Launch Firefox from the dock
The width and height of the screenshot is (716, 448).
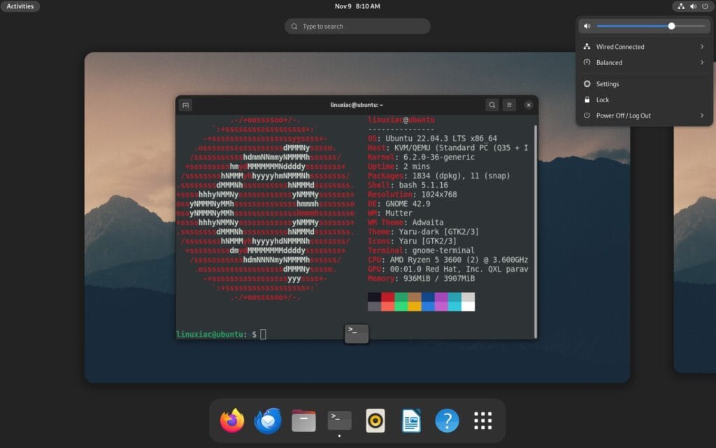231,421
